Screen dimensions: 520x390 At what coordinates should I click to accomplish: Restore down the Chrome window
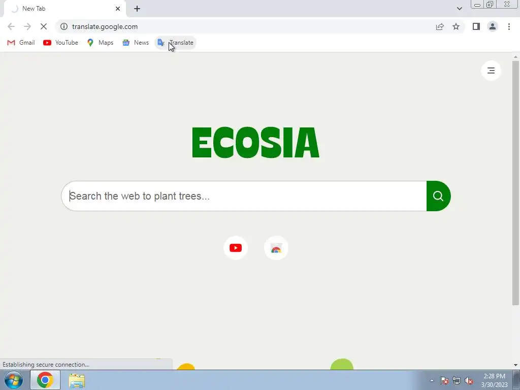pyautogui.click(x=490, y=4)
